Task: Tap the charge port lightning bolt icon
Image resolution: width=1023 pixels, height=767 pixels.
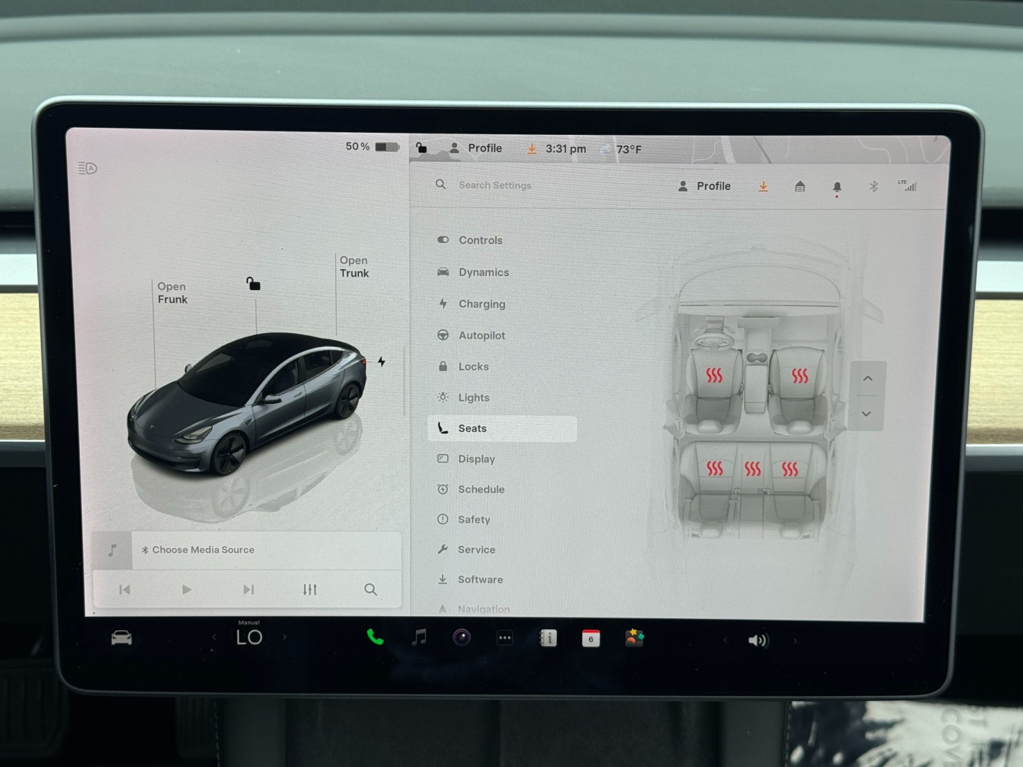Action: click(x=382, y=362)
